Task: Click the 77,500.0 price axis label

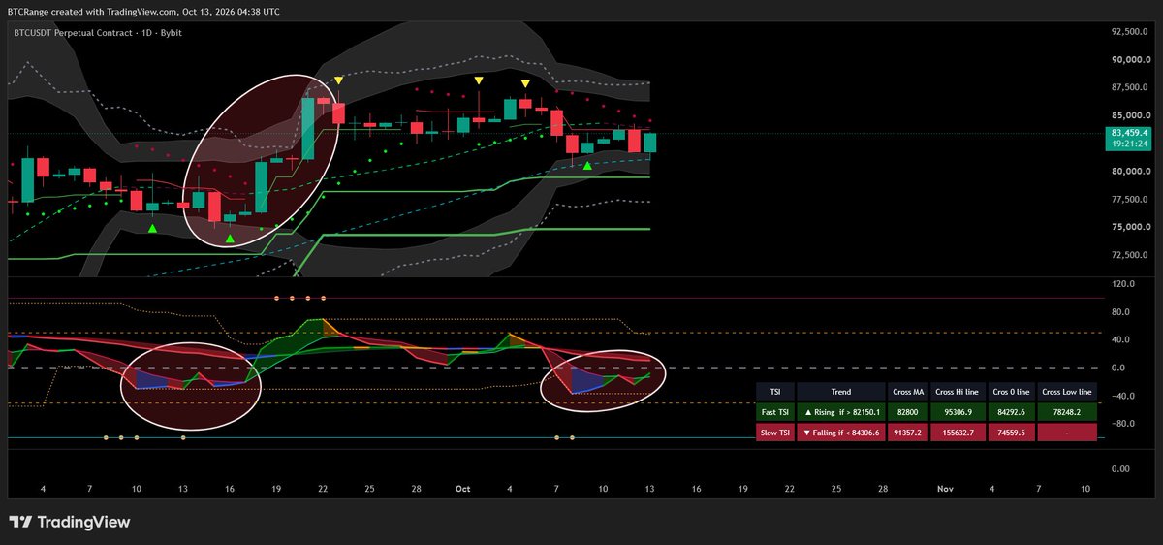Action: (1130, 200)
